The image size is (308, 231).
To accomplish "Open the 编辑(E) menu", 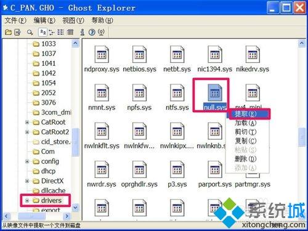I will click(x=44, y=20).
